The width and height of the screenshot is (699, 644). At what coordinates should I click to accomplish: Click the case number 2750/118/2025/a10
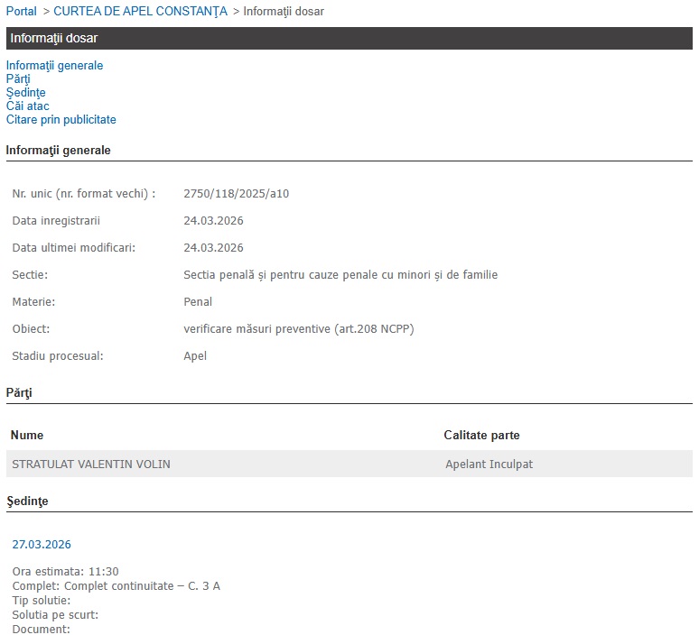236,194
